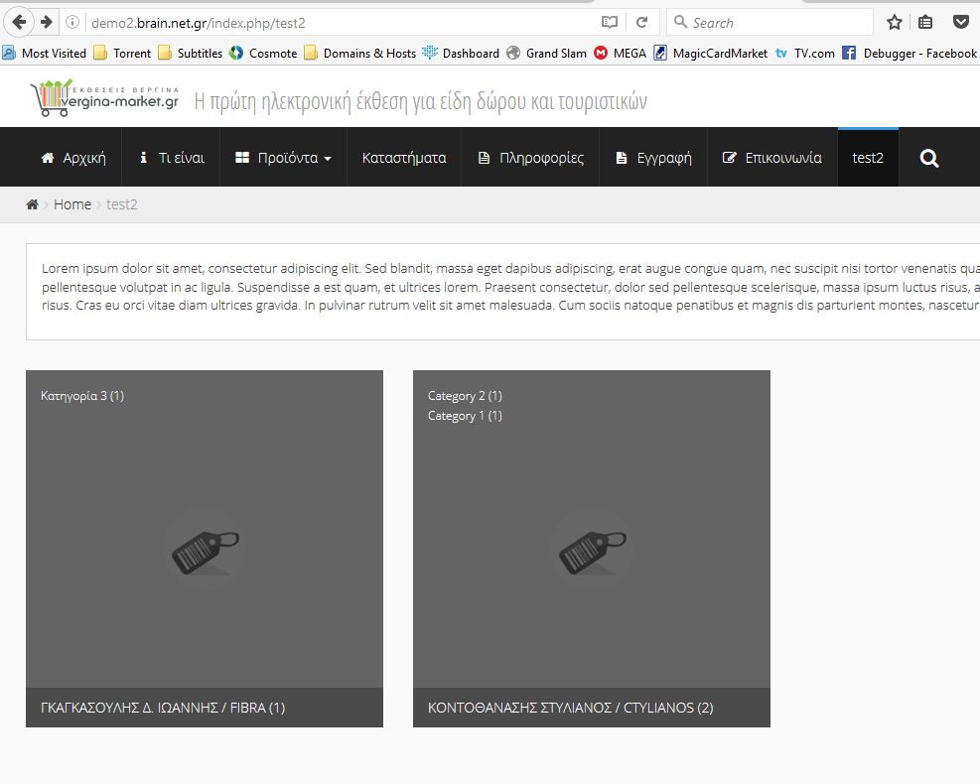This screenshot has height=784, width=980.
Task: Open Κατηγορία 3 (1) category link
Action: click(82, 395)
